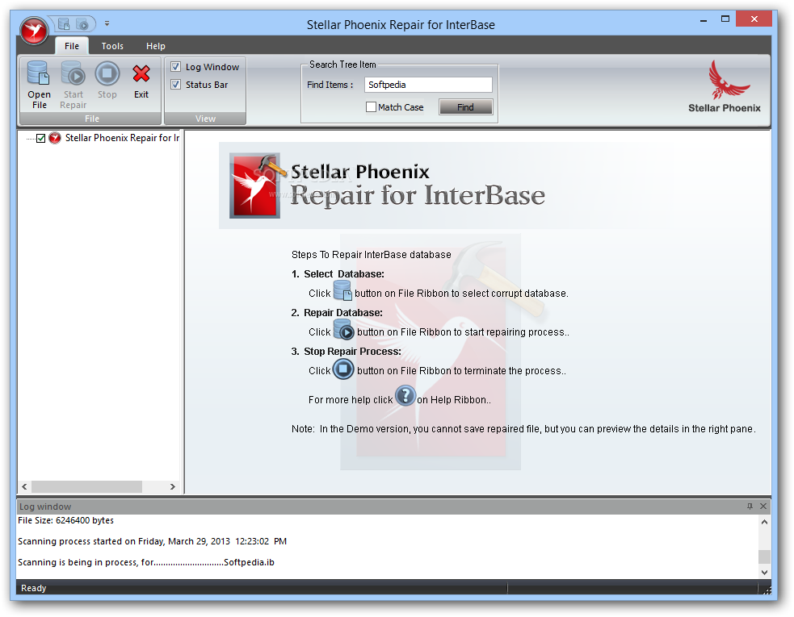Click the Demo version note text

523,429
